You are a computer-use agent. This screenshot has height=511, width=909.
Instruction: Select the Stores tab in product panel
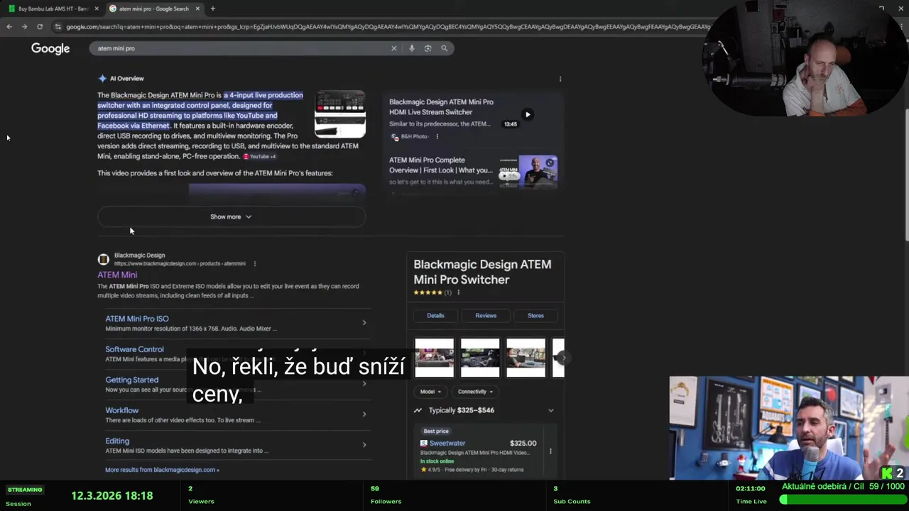tap(535, 315)
